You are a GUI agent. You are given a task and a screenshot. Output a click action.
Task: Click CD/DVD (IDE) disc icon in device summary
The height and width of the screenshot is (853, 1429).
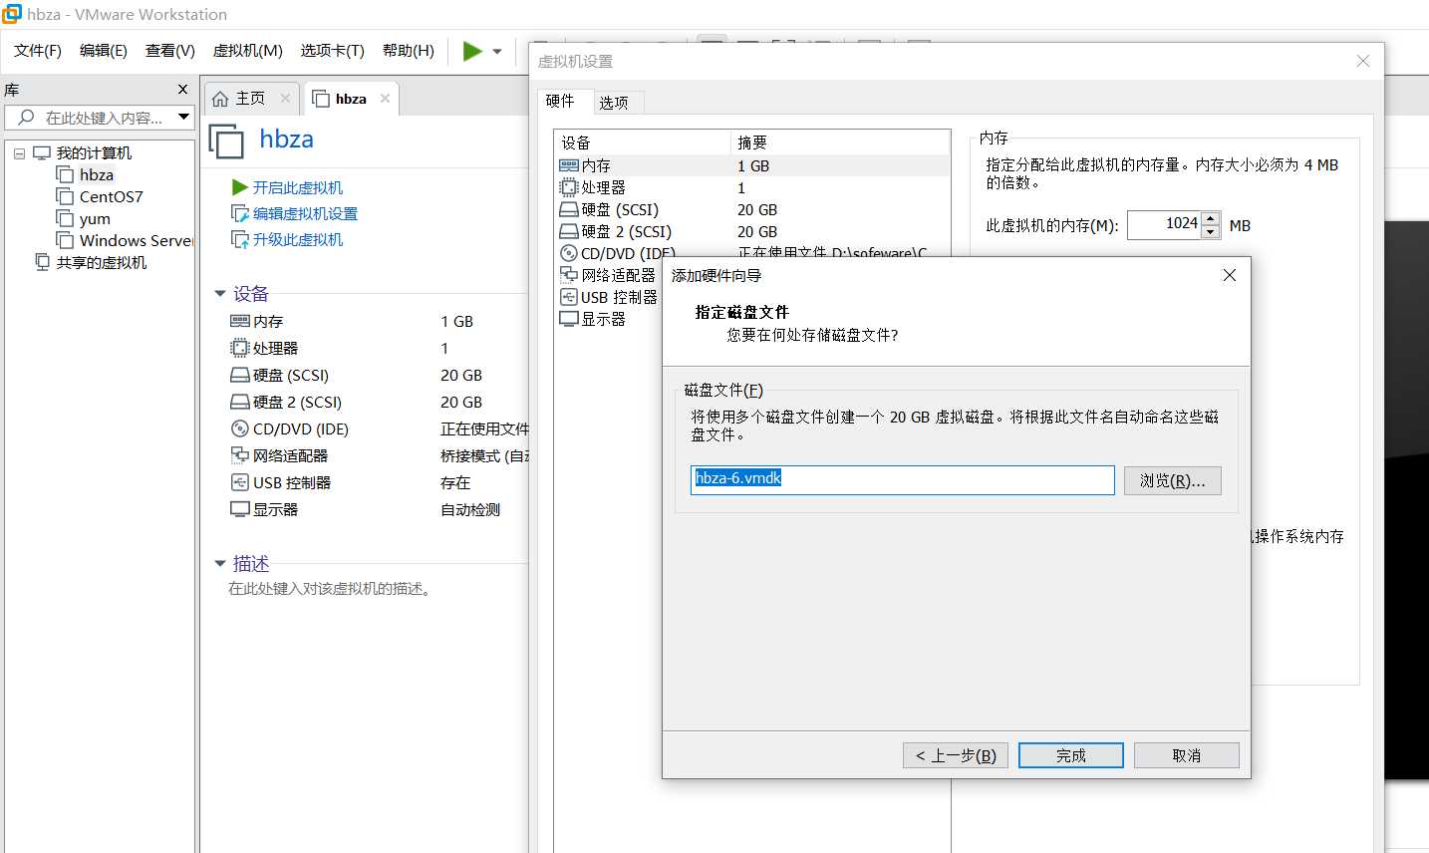240,428
